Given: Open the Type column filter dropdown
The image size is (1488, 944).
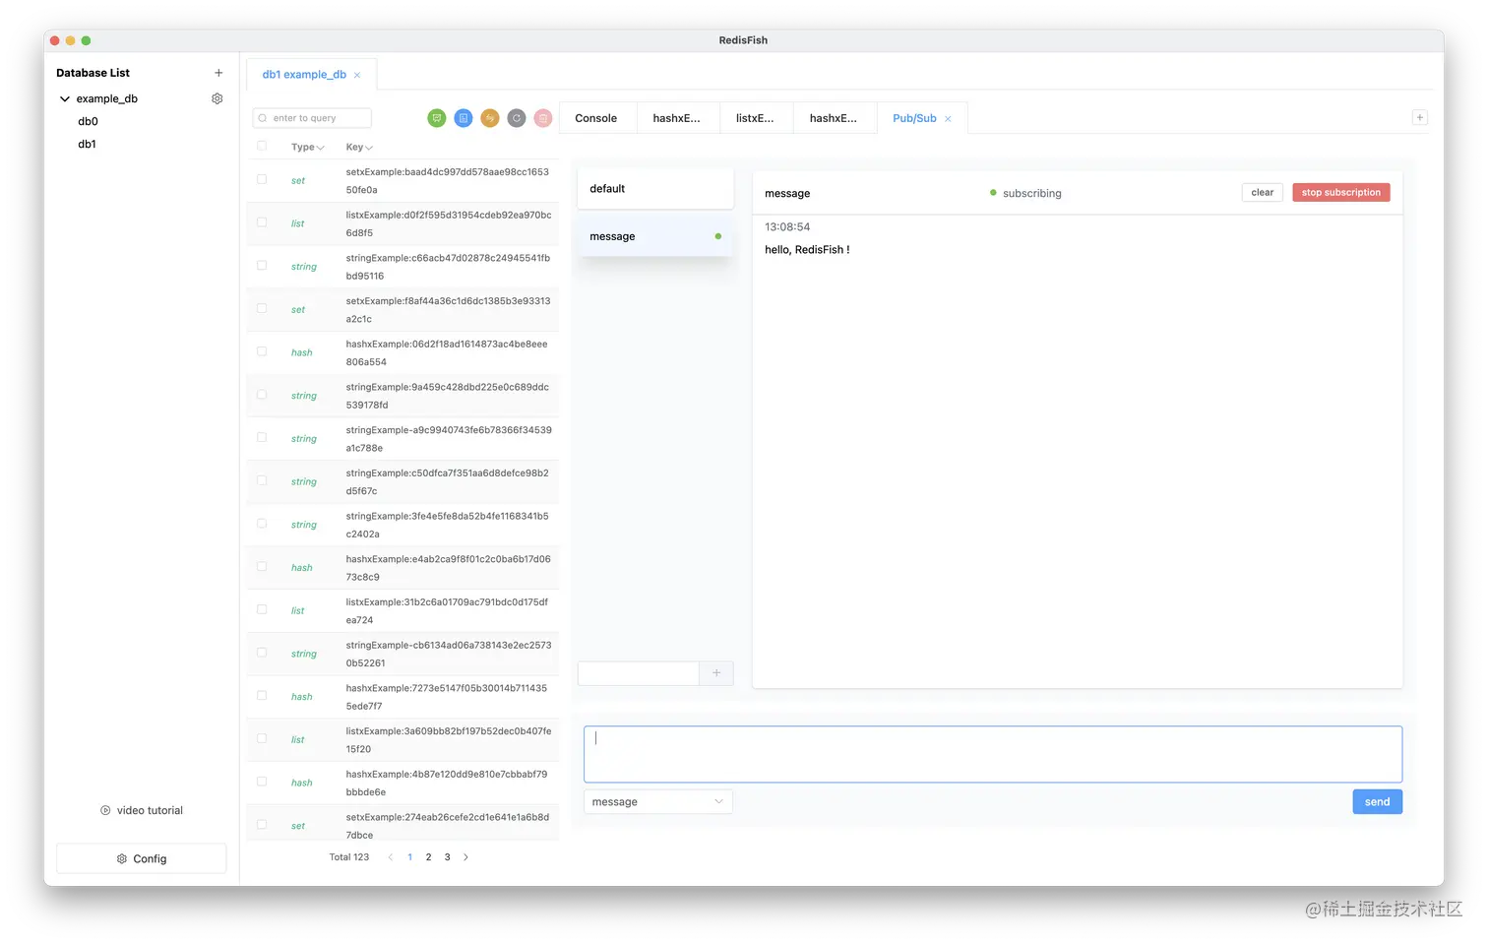Looking at the screenshot, I should (321, 148).
